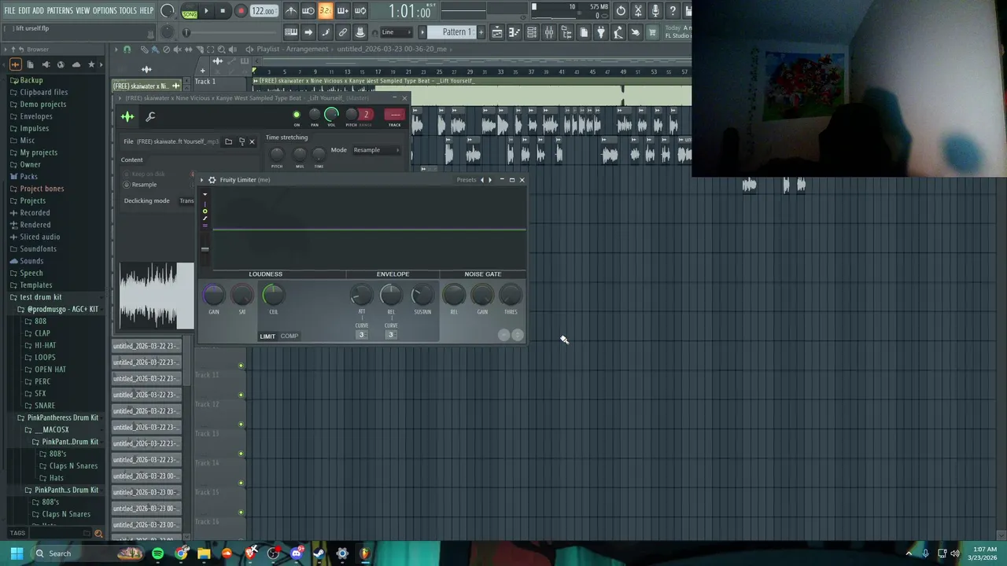Viewport: 1007px width, 566px height.
Task: Click the red Record button
Action: [242, 11]
